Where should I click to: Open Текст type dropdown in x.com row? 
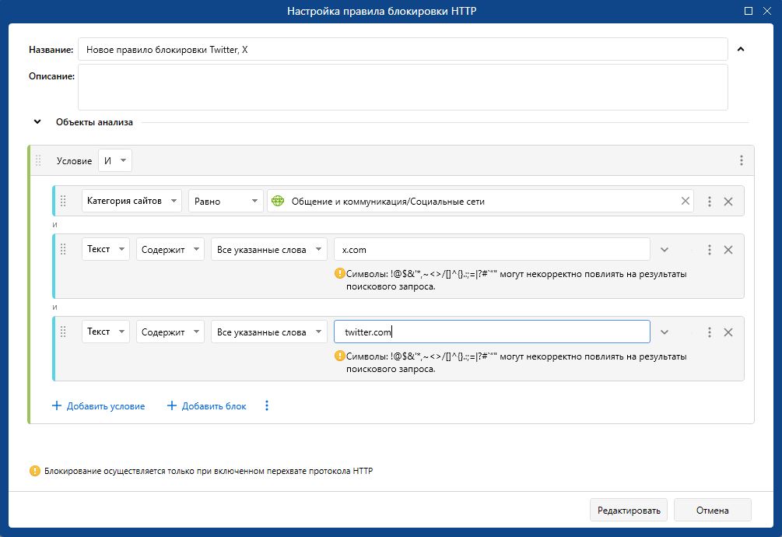(106, 249)
